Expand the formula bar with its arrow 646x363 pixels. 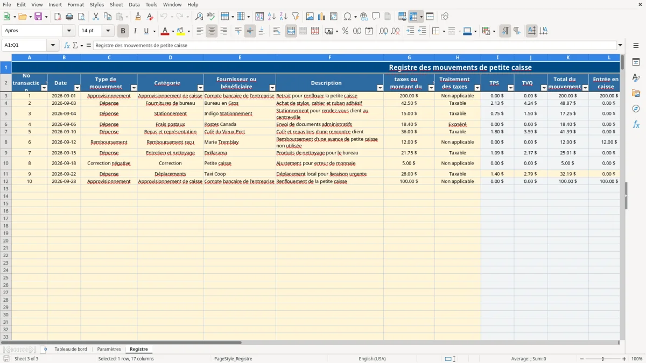(621, 46)
